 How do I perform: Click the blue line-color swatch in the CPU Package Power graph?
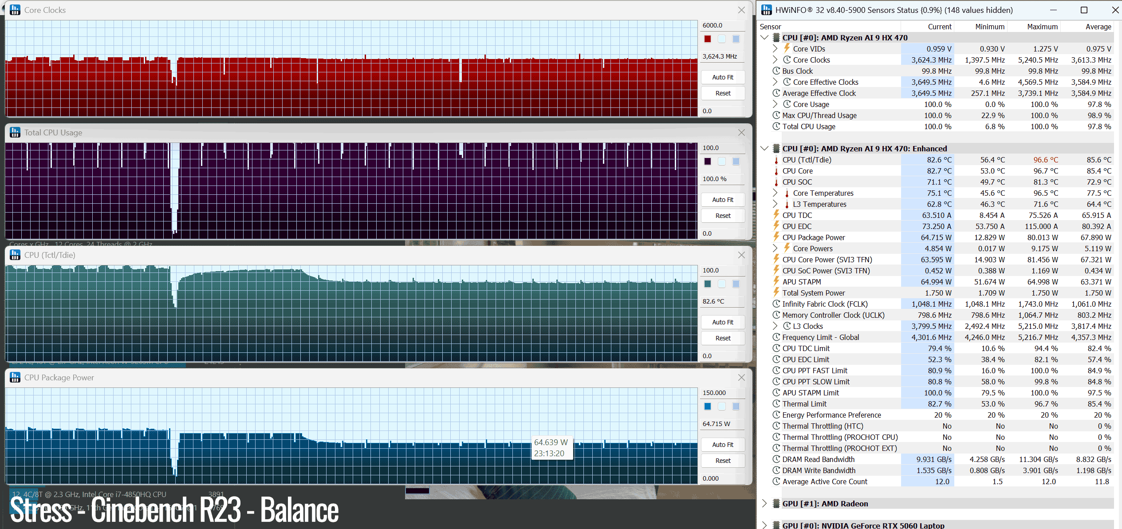(x=708, y=407)
